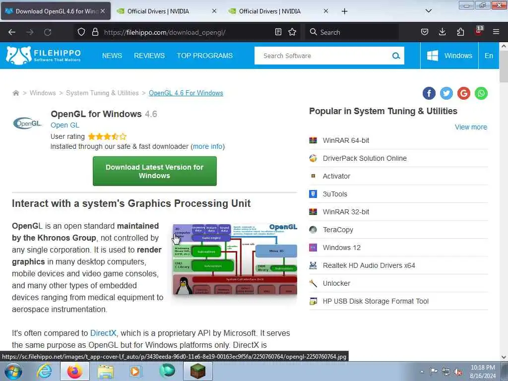This screenshot has height=381, width=508.
Task: Follow the DirectX link in the article
Action: coord(103,333)
